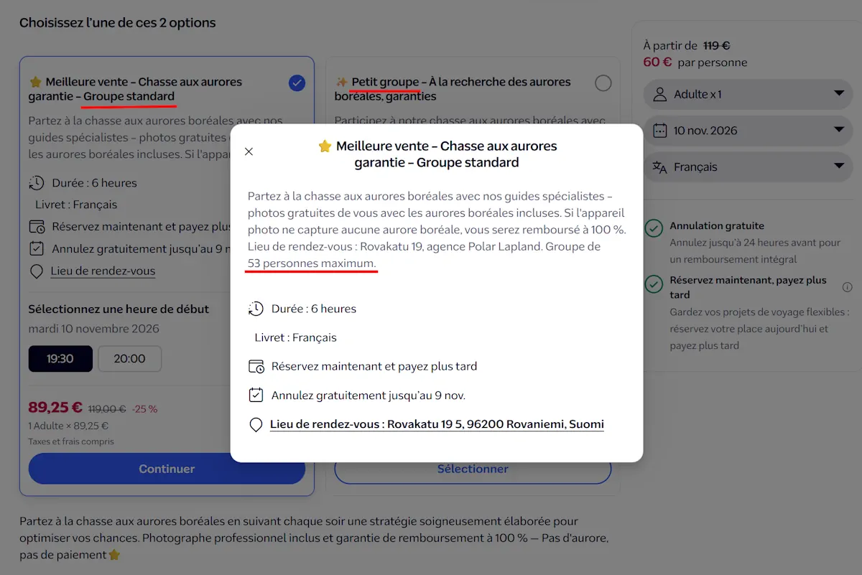Click the duration clock icon in the popup

click(x=256, y=309)
